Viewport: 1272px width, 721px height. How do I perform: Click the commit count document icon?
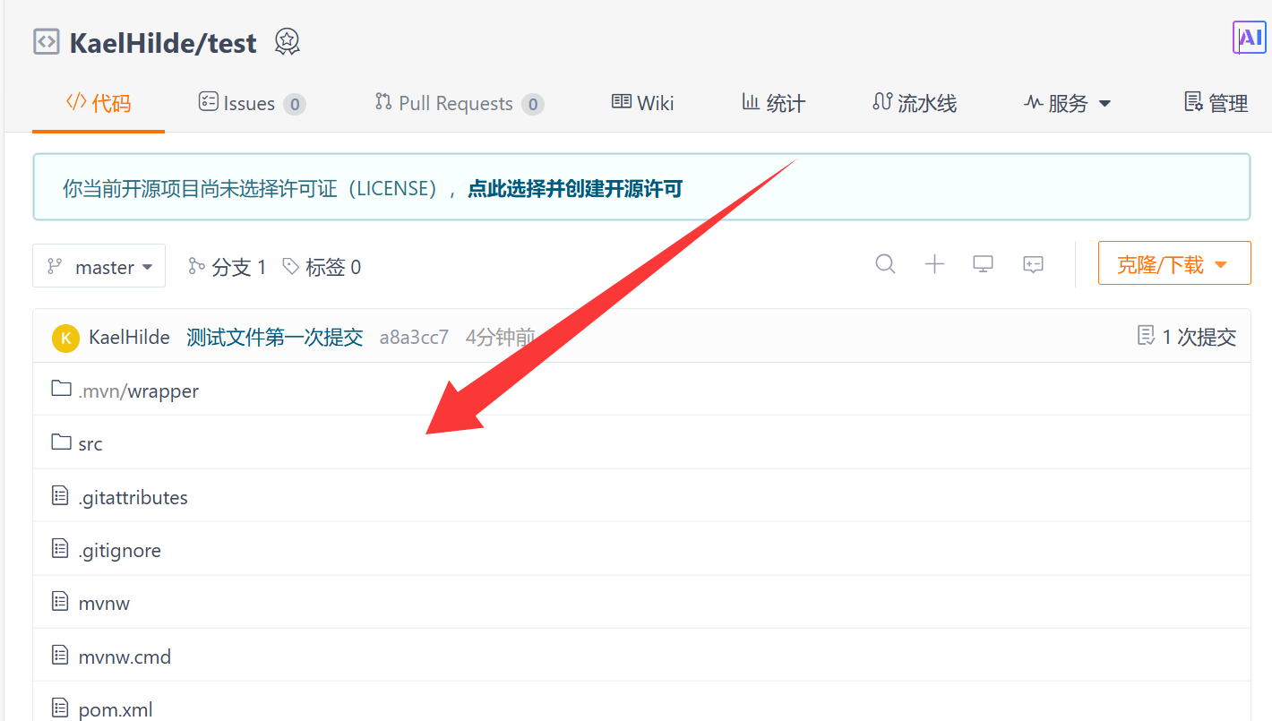click(1145, 336)
